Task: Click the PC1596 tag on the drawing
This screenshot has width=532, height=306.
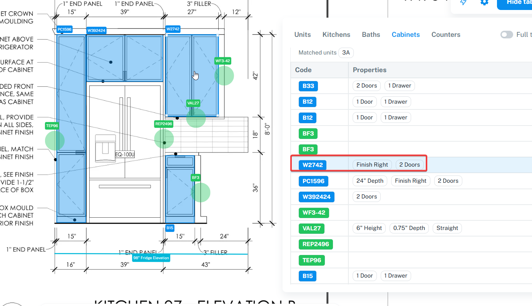Action: point(64,29)
